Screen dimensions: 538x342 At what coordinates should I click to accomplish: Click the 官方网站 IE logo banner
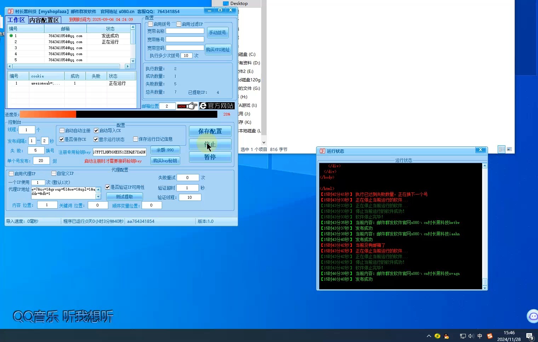coord(217,106)
